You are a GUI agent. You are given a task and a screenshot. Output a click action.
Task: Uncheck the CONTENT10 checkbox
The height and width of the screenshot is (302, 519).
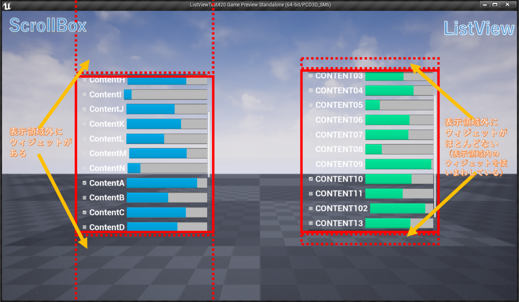coord(311,179)
